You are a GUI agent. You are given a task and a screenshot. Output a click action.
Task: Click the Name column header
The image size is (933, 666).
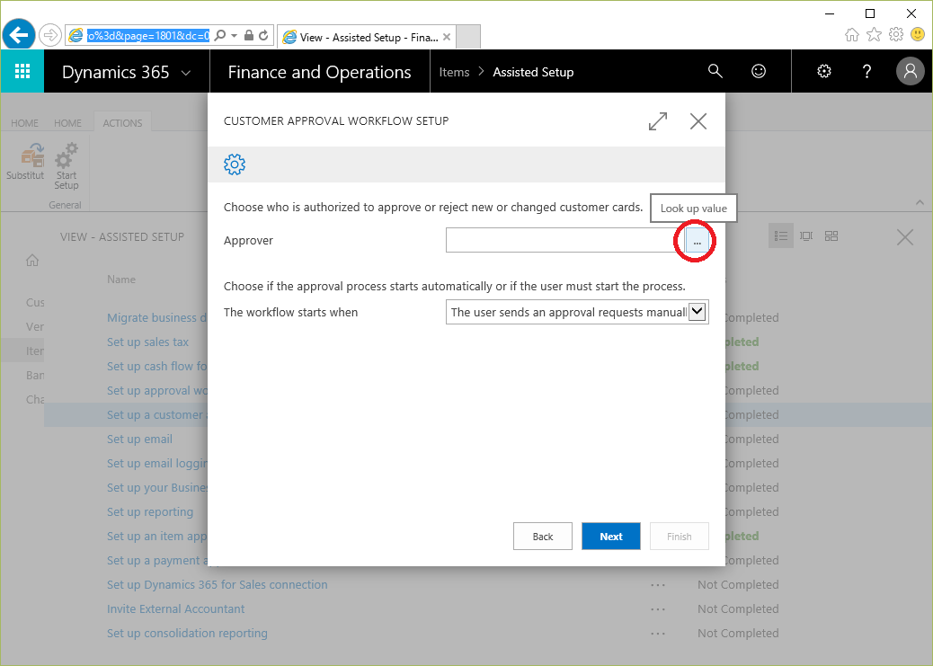coord(121,280)
